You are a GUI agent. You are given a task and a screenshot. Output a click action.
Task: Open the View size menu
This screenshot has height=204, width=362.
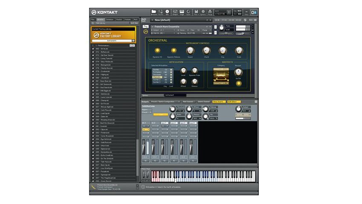(x=246, y=12)
